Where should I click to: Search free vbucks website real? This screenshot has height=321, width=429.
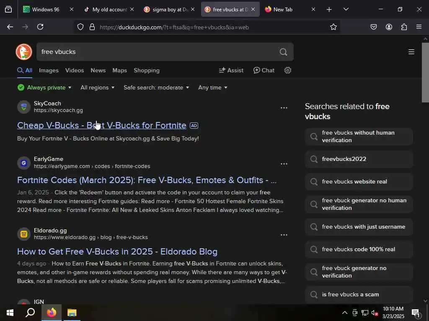359,181
